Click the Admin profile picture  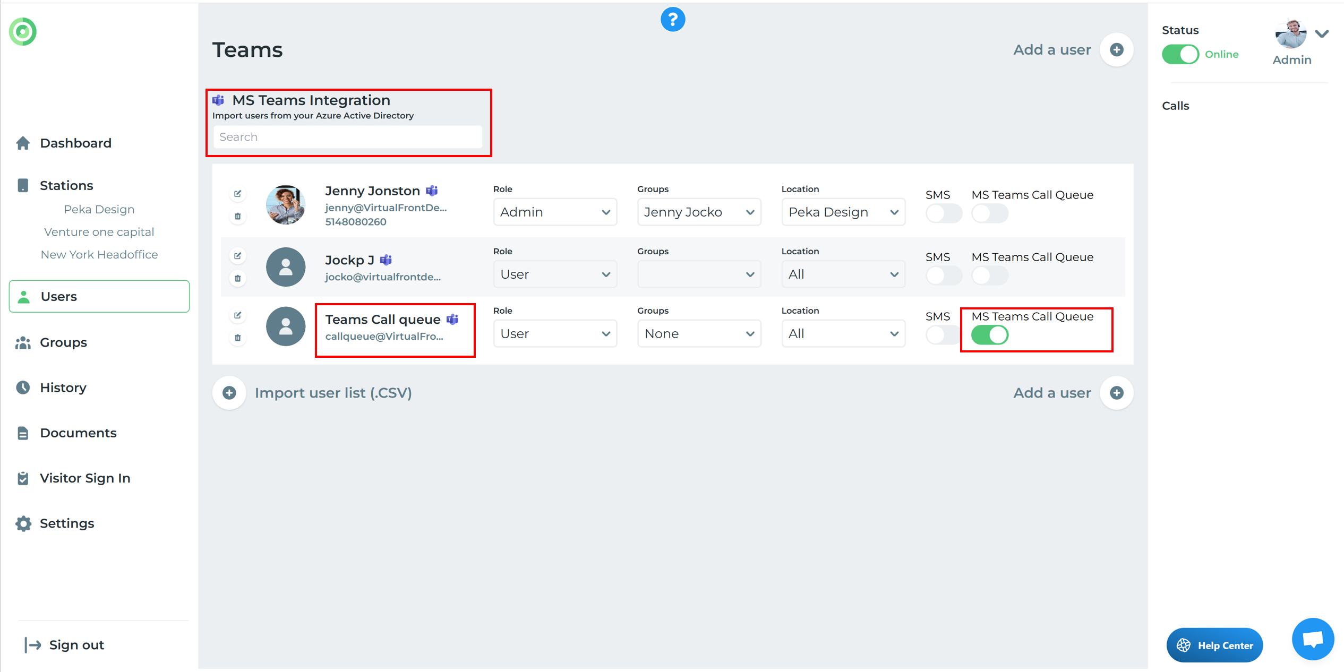pos(1291,34)
